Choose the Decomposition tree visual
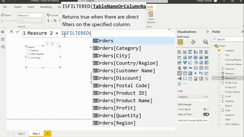244x137 pixels. (180, 79)
